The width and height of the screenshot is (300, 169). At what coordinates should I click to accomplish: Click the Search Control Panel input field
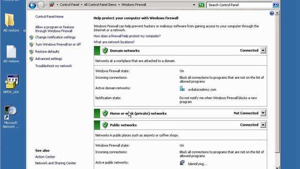click(x=240, y=5)
